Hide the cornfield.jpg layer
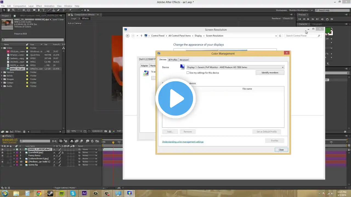 click(x=2, y=152)
